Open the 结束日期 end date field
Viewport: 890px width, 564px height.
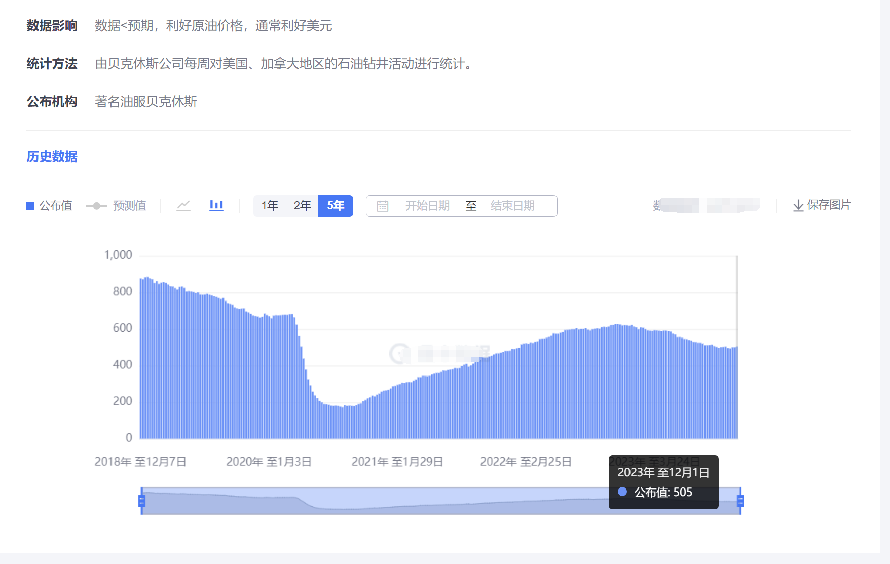coord(512,206)
